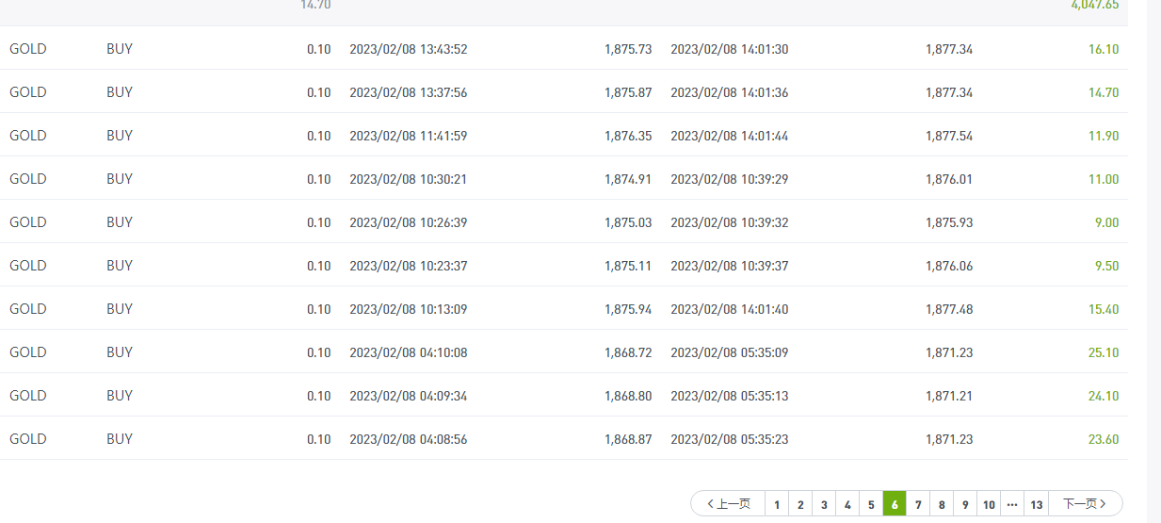
Task: Click profit value 11.00
Action: point(1104,179)
